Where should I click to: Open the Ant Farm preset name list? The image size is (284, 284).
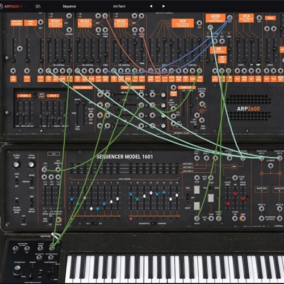coord(119,6)
